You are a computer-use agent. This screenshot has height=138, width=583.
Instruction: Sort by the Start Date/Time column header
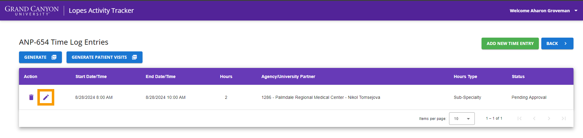(x=91, y=76)
